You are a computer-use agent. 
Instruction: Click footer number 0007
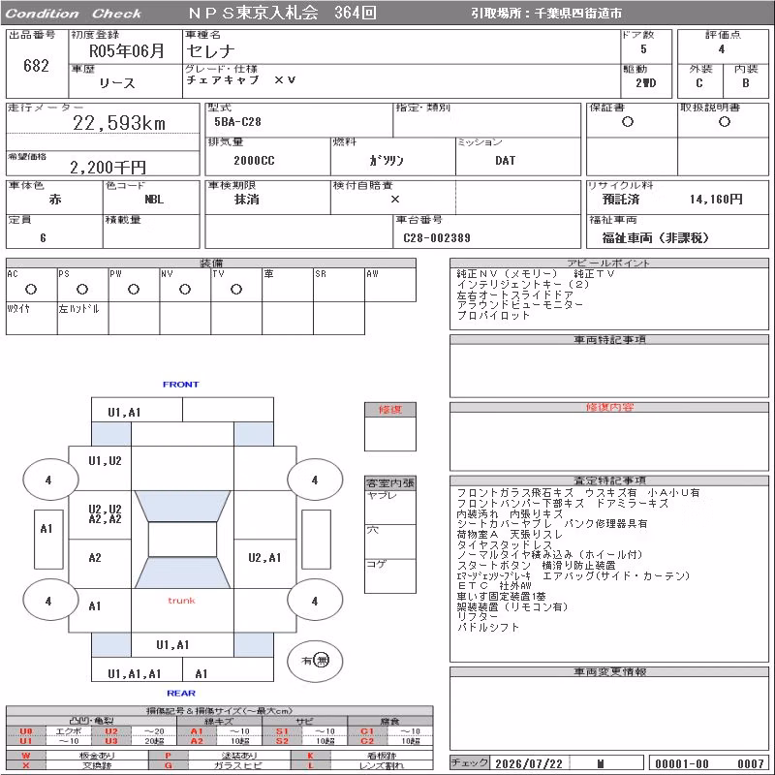pos(751,764)
